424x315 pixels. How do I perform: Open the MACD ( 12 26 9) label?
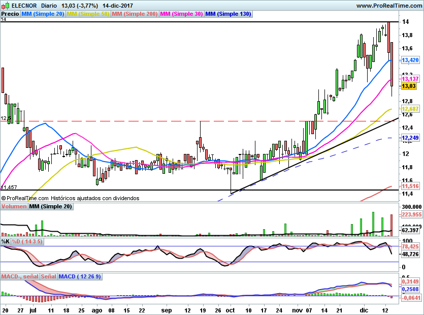click(80, 276)
